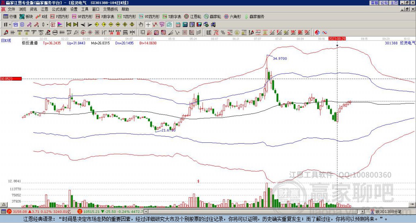The image size is (416, 223).
Task: Click the 客服 link
Action: [x=374, y=3]
